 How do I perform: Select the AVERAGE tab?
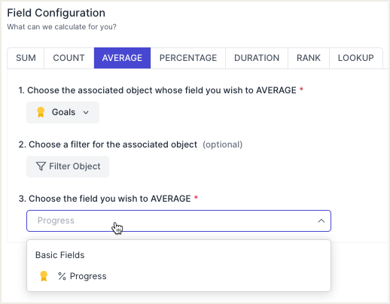[122, 58]
